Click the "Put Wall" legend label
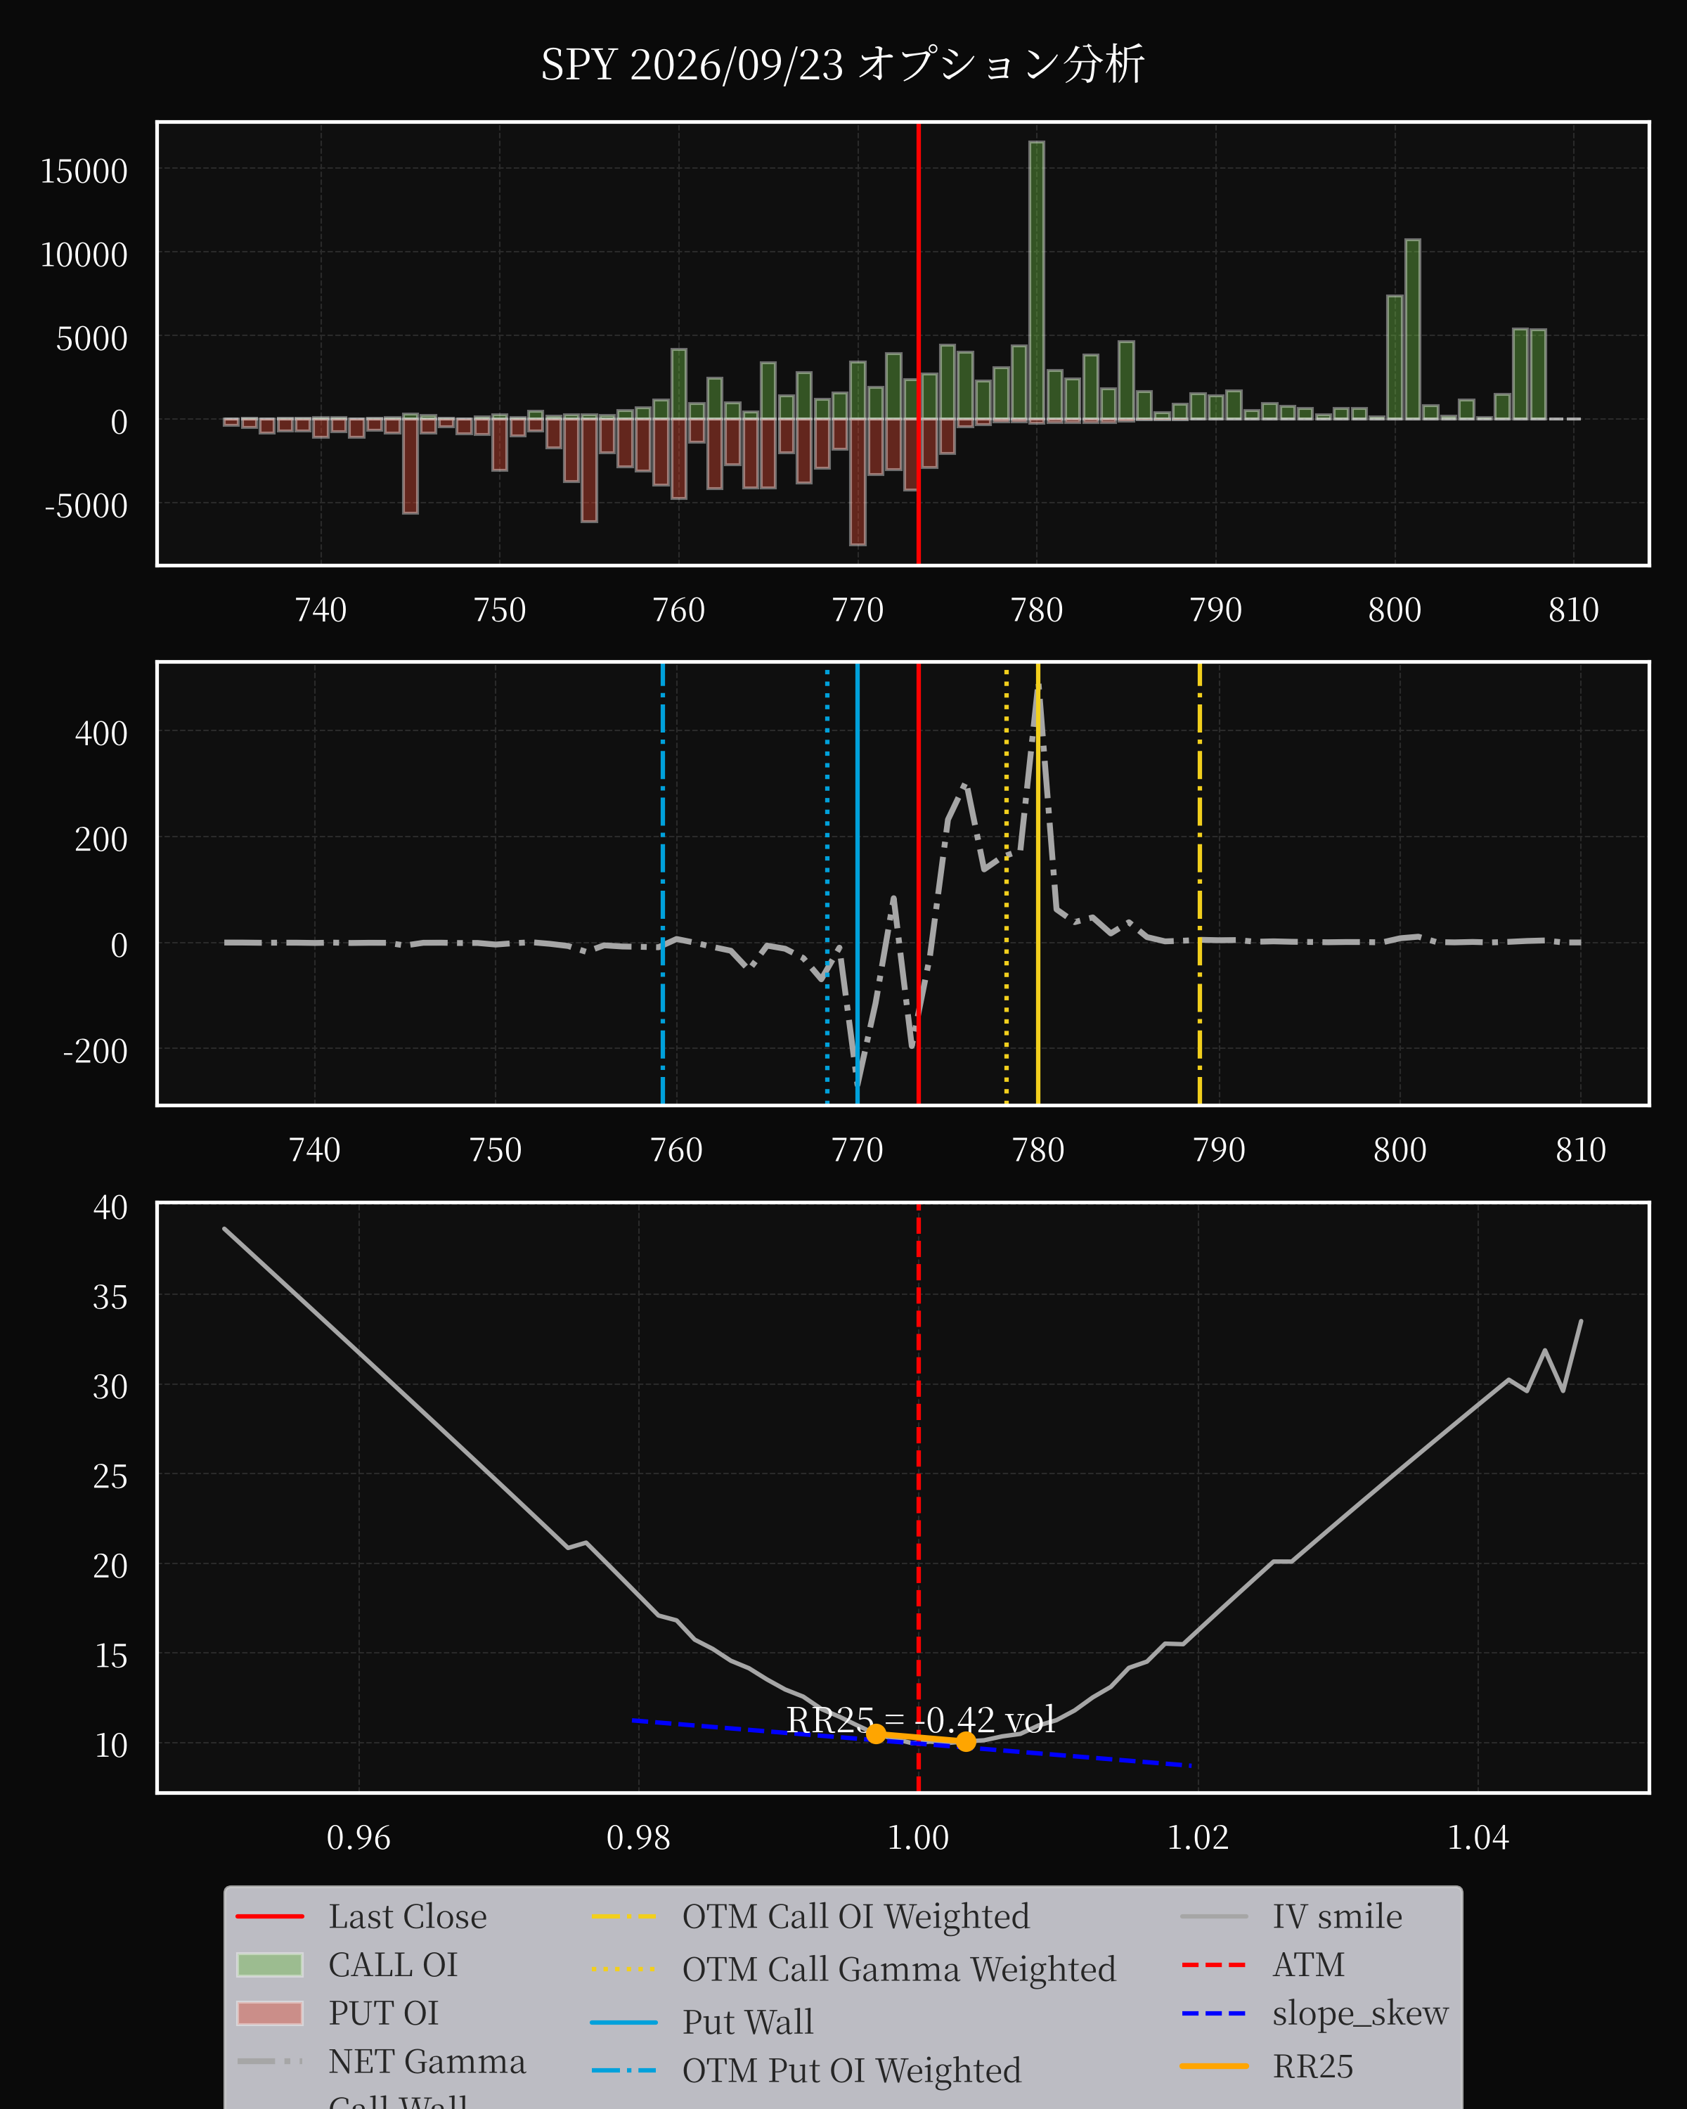This screenshot has height=2109, width=1687. coord(748,2022)
